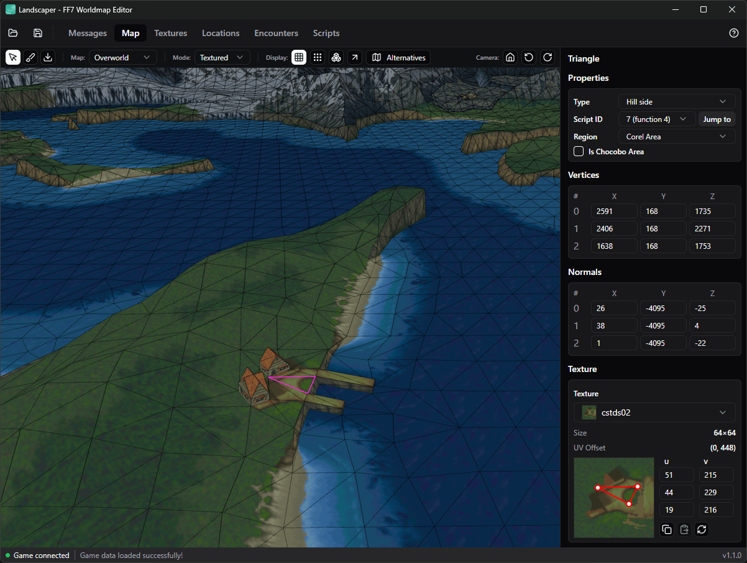Enable the Is Chocobo Area checkbox
This screenshot has height=563, width=747.
pos(579,151)
